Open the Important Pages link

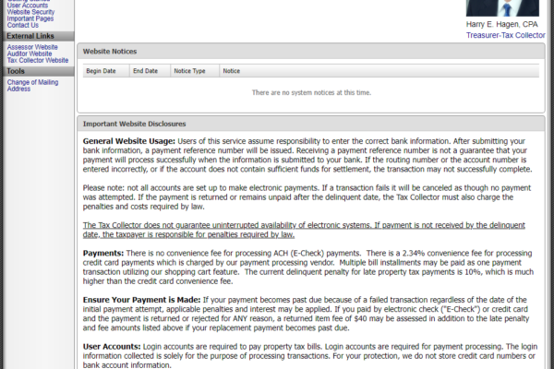click(x=30, y=18)
